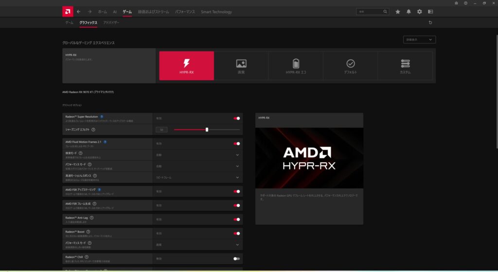The height and width of the screenshot is (272, 498).
Task: Open notifications bell icon
Action: coord(409,12)
